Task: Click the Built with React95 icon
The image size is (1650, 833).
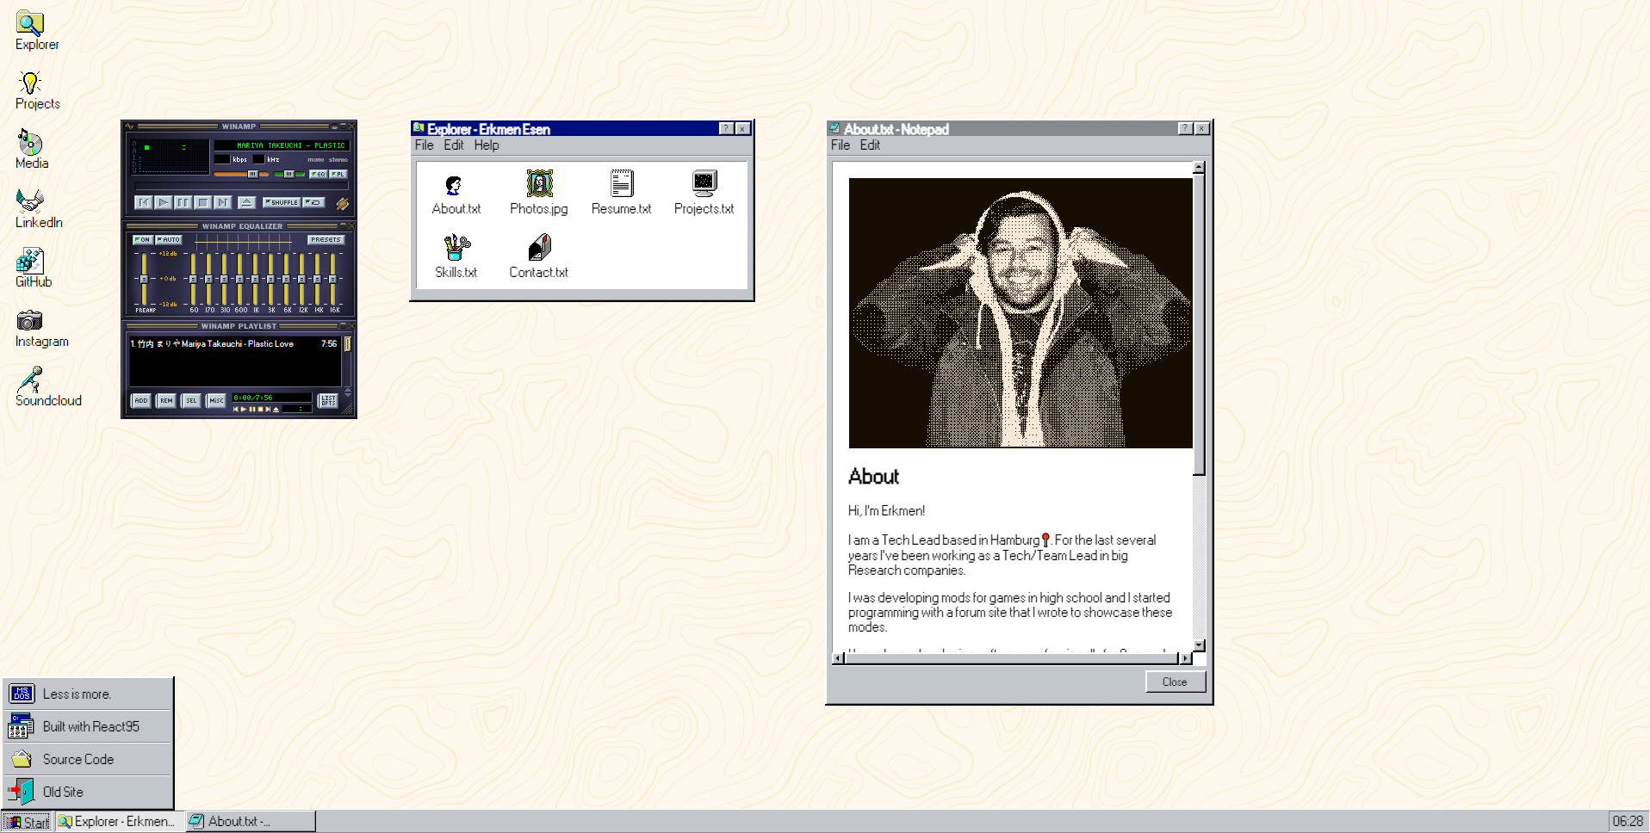Action: [22, 726]
